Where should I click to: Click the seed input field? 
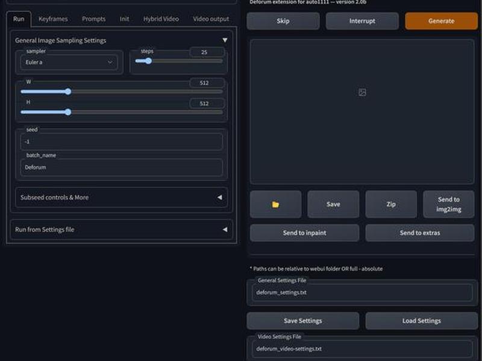point(122,141)
